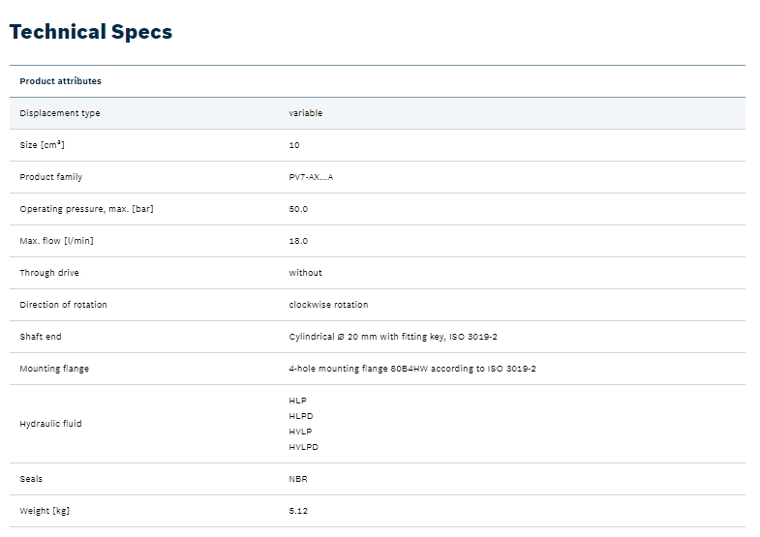Select the 18.0 max flow value
Viewport: 760px width, 537px height.
tap(298, 241)
